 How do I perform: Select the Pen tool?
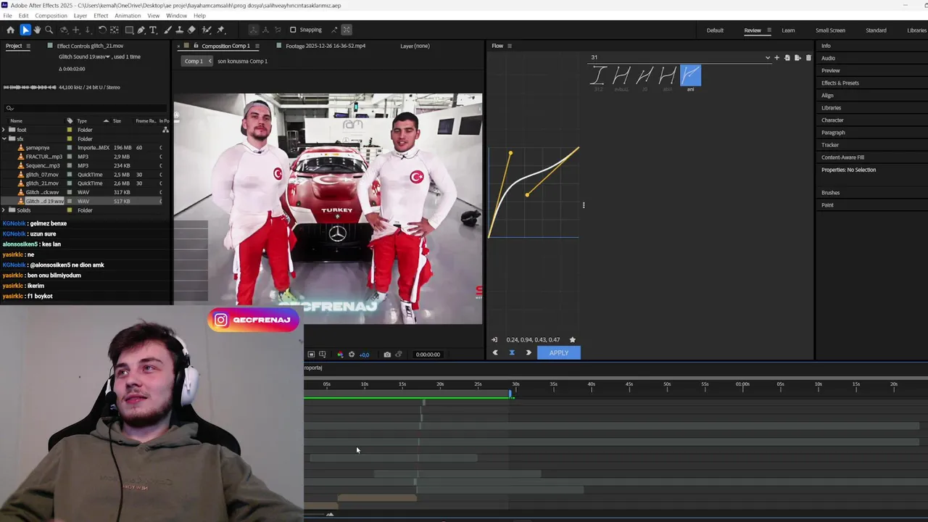pos(141,30)
